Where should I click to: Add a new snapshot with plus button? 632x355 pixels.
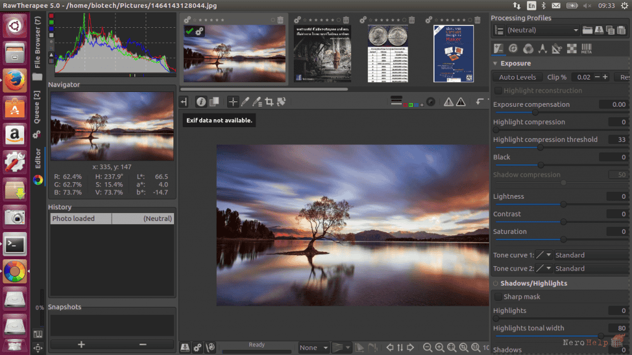click(81, 345)
